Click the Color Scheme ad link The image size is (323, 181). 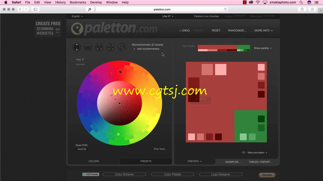(124, 174)
